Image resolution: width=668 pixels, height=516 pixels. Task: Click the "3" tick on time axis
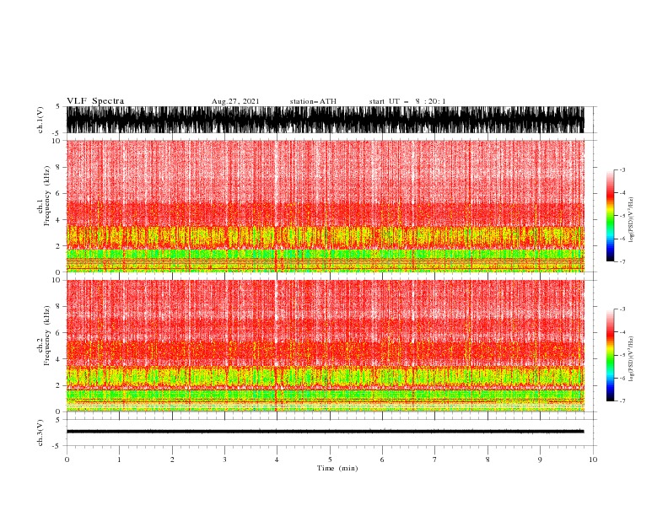224,460
